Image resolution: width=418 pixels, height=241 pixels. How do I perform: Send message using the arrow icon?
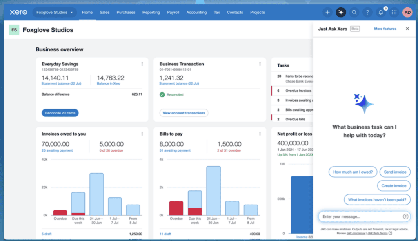[405, 216]
